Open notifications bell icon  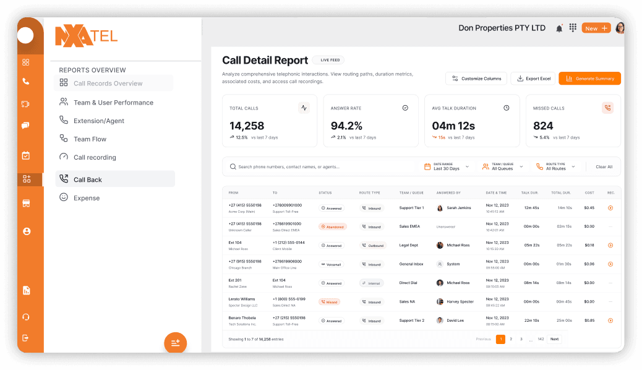pos(559,28)
